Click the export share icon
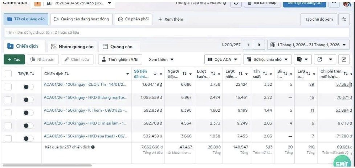The height and width of the screenshot is (168, 355). click(320, 59)
